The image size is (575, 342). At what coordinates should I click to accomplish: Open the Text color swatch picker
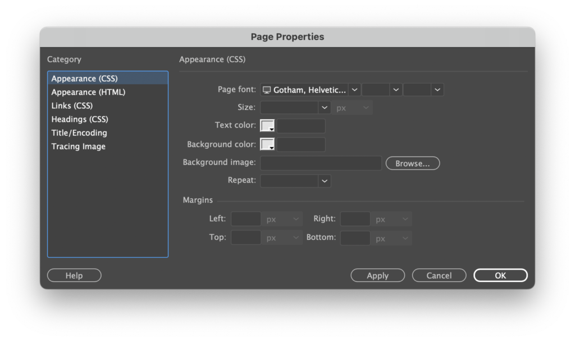click(x=268, y=126)
